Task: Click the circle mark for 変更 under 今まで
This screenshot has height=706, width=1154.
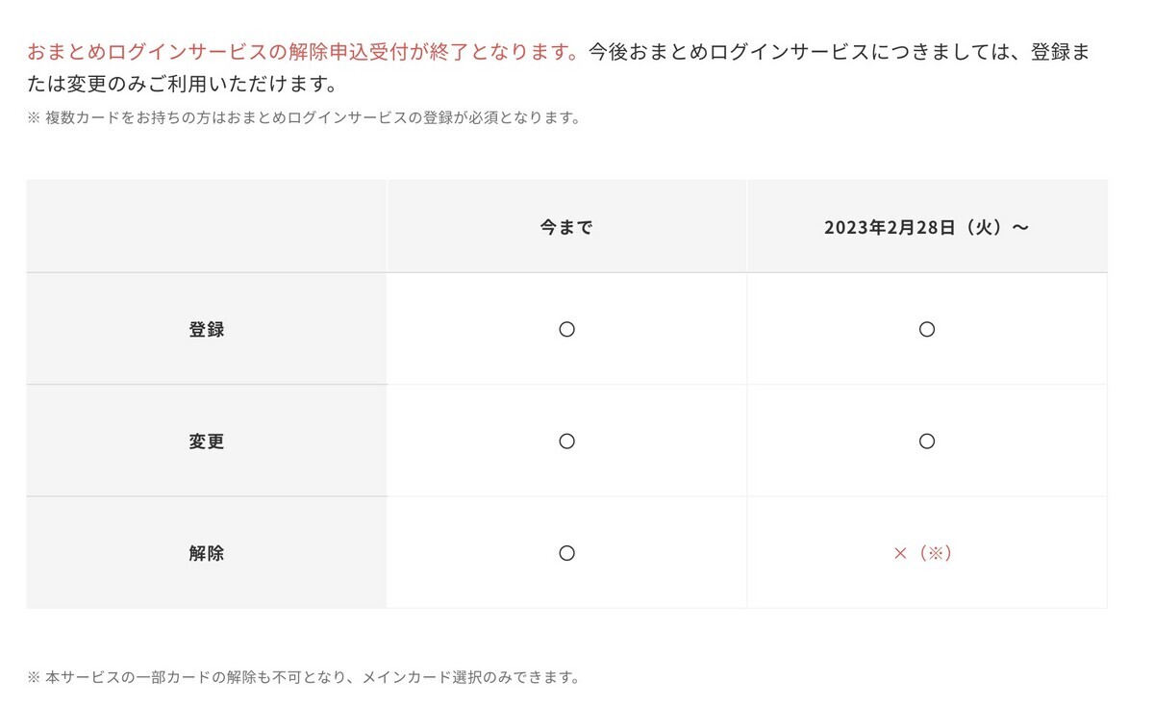Action: [566, 441]
